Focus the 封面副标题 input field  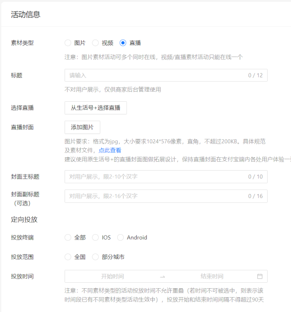pyautogui.click(x=166, y=196)
